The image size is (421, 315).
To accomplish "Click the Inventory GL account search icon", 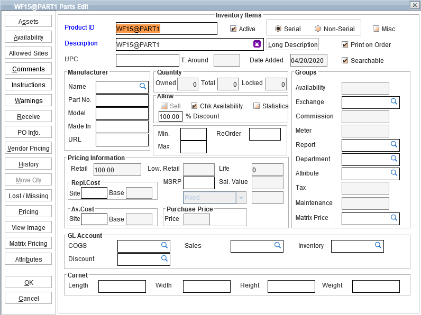I will click(x=378, y=245).
